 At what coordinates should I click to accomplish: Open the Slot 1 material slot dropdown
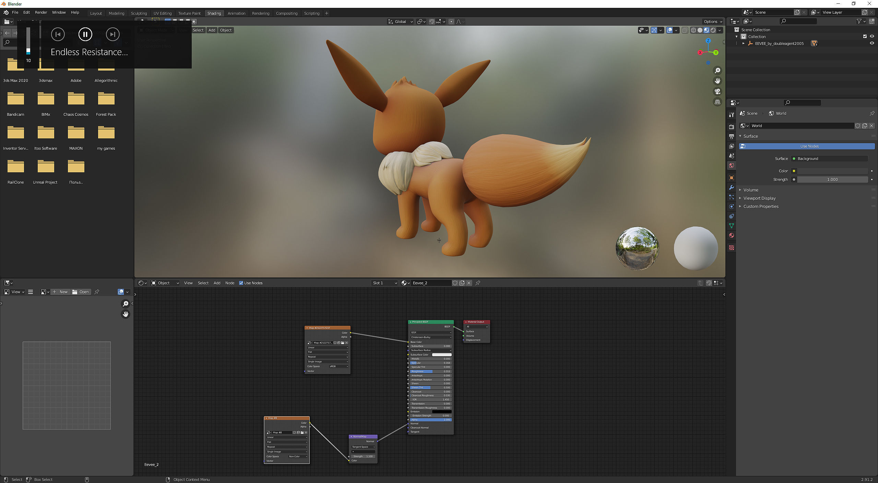click(384, 283)
